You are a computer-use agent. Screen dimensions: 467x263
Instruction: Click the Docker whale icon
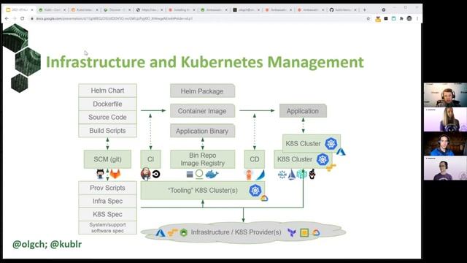pos(212,174)
